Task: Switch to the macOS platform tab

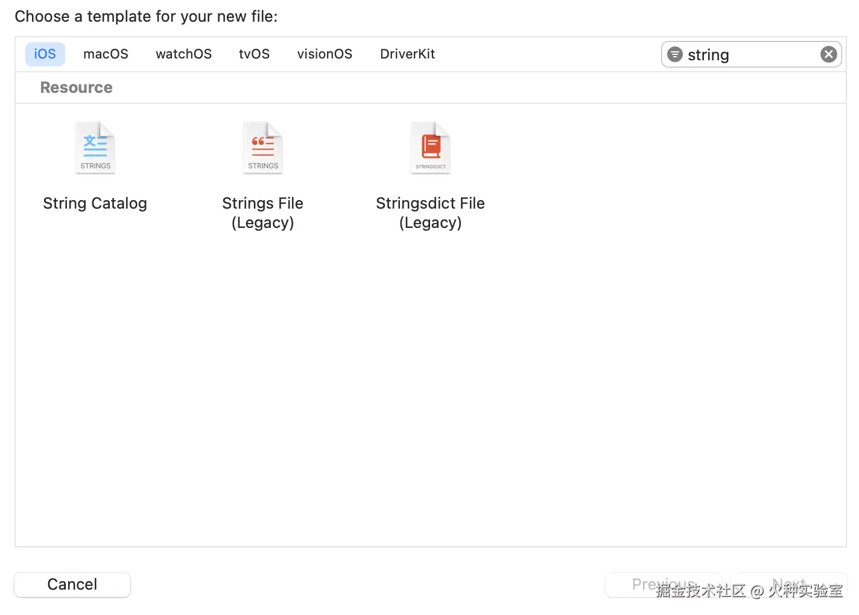Action: (x=106, y=54)
